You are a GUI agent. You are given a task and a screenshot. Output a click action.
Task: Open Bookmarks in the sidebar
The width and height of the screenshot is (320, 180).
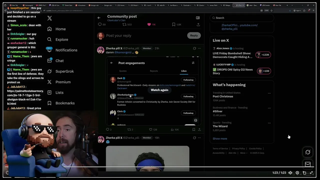(x=61, y=103)
